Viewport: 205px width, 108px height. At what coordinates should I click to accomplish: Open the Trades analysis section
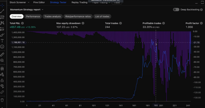point(52,16)
